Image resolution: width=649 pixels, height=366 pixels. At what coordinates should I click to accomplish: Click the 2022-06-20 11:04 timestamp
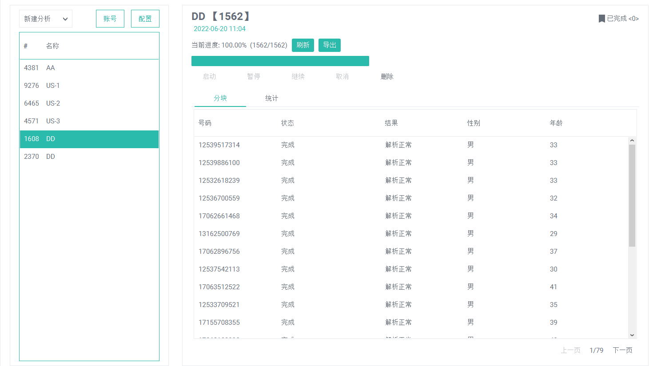(x=219, y=29)
